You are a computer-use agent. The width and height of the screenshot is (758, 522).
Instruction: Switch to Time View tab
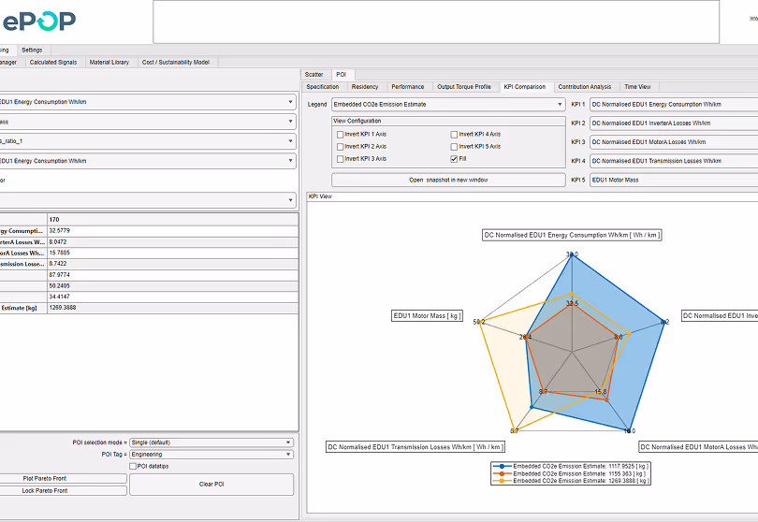click(637, 86)
